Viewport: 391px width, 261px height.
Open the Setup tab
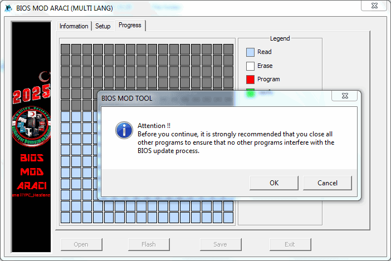[x=102, y=26]
